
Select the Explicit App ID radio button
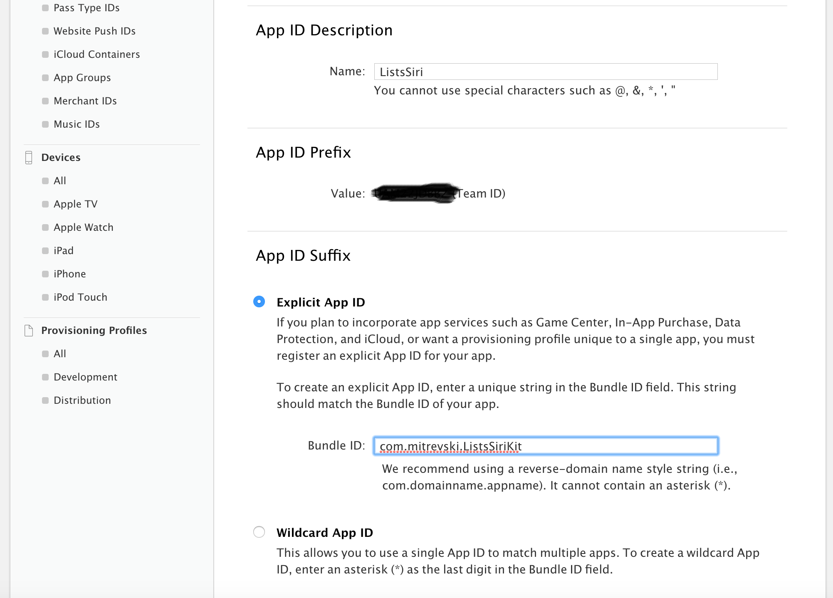pos(259,301)
